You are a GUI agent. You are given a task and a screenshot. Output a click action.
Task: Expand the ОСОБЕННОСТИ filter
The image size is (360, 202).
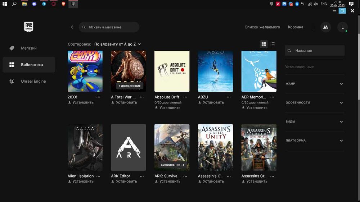315,103
